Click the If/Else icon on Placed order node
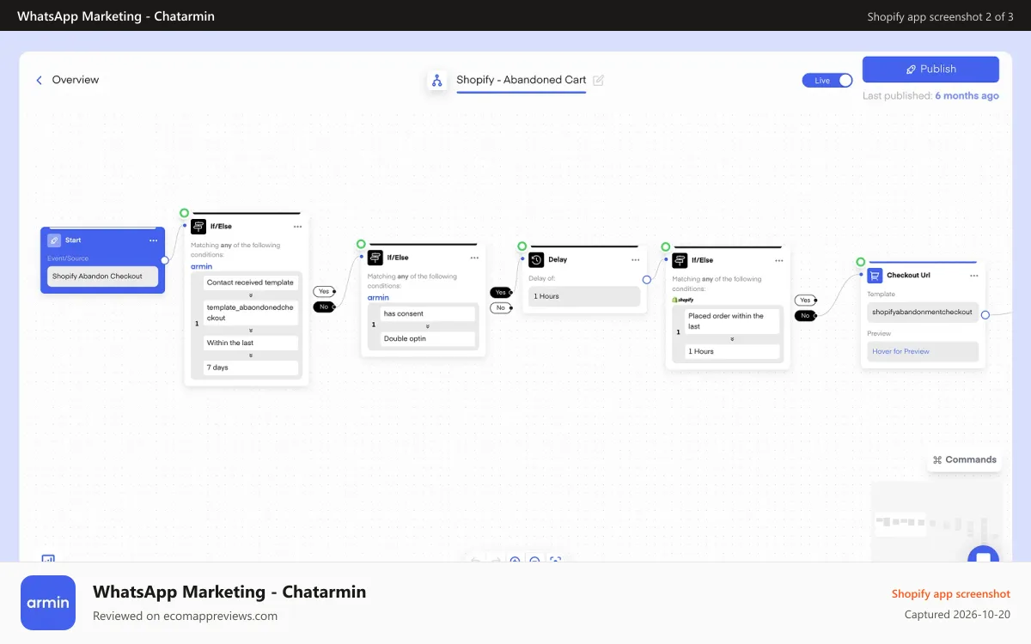1031x644 pixels. pos(680,259)
